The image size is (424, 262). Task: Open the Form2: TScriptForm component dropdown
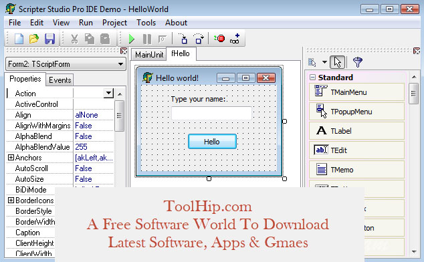[120, 64]
